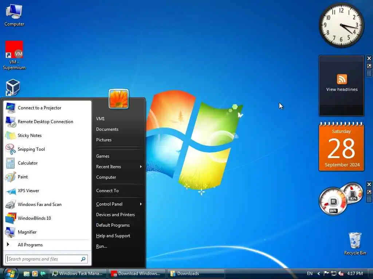373x279 pixels.
Task: Click the search magnifier icon in Start menu
Action: 83,259
